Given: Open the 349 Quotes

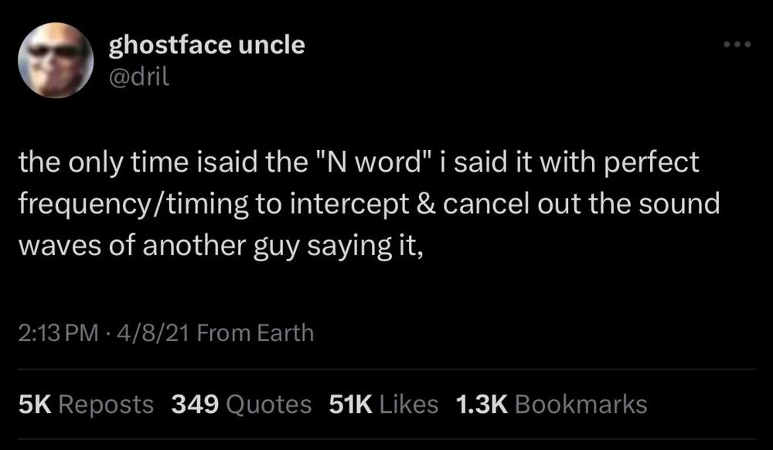Looking at the screenshot, I should (x=240, y=404).
